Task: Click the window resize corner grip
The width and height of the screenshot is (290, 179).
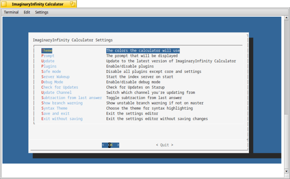Action: pyautogui.click(x=286, y=175)
